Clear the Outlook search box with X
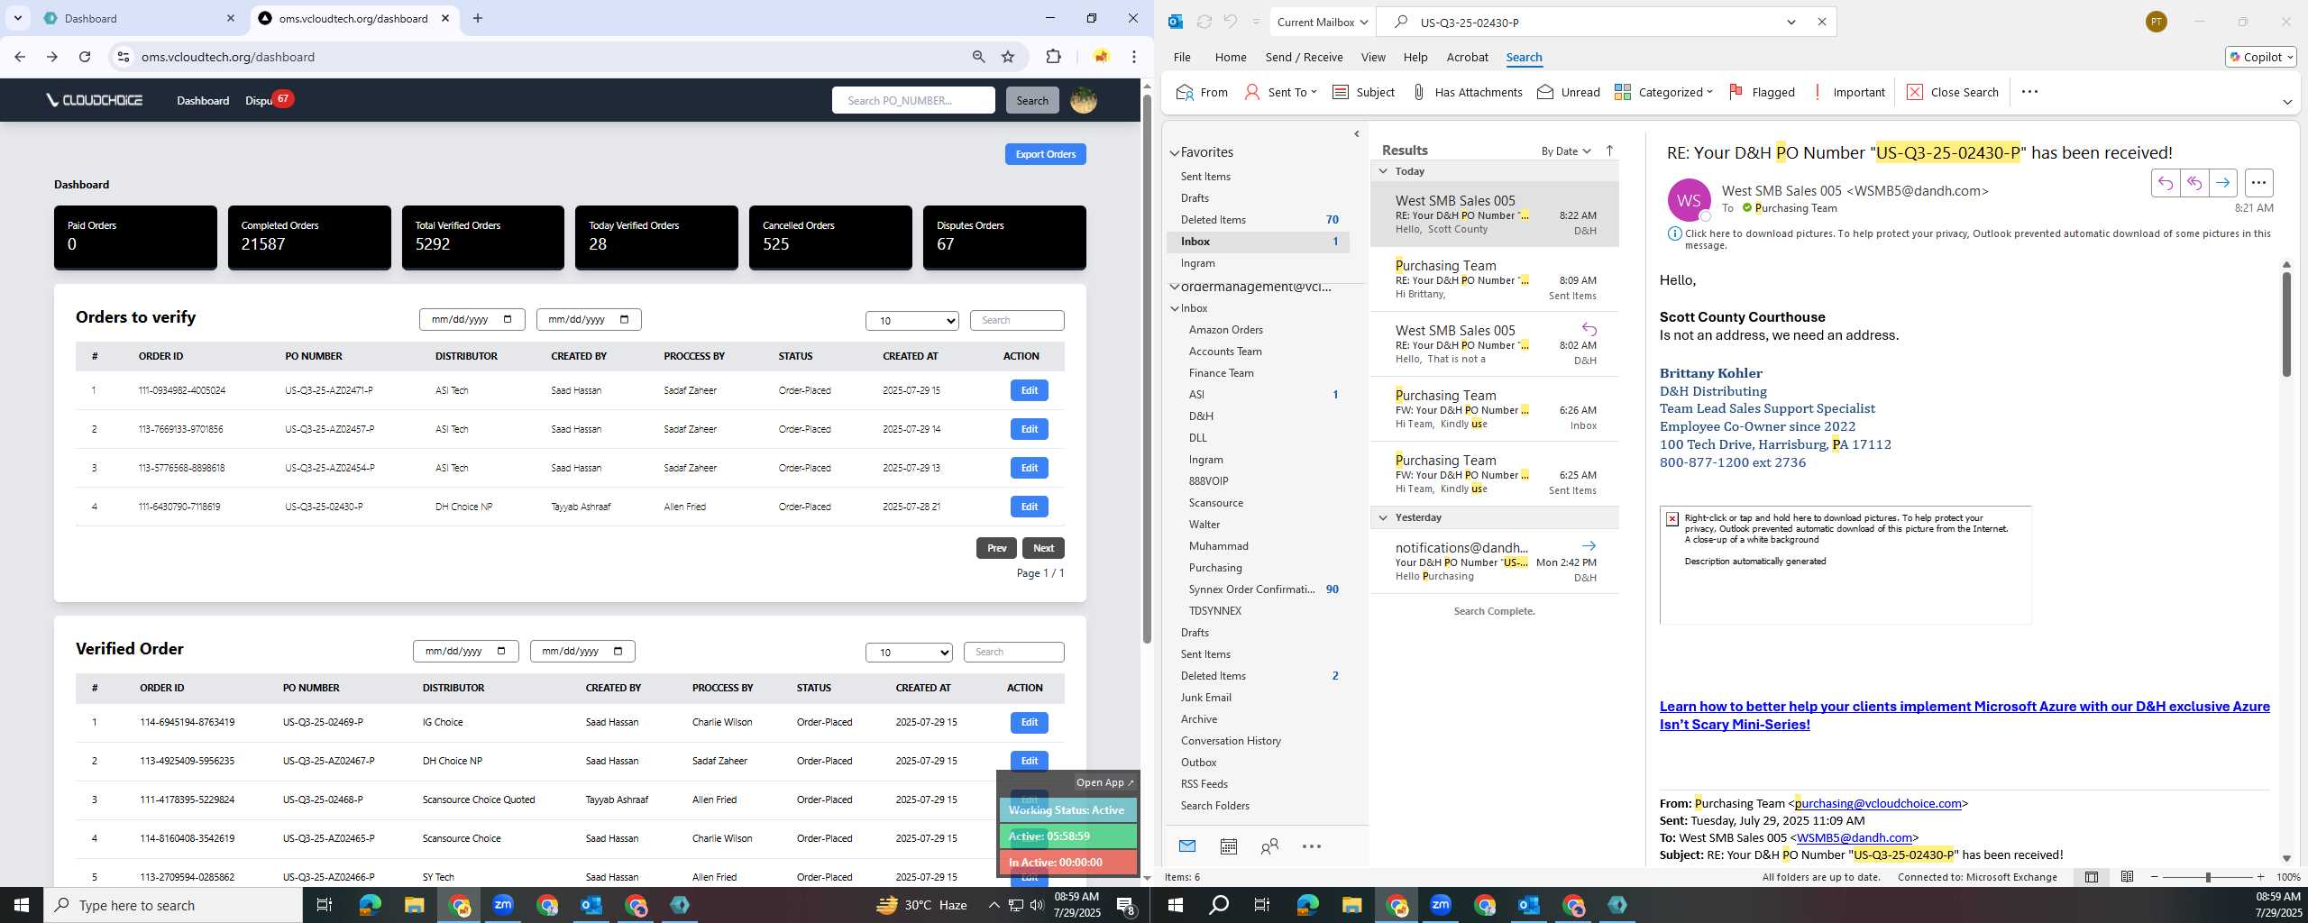The height and width of the screenshot is (923, 2308). coord(1821,22)
